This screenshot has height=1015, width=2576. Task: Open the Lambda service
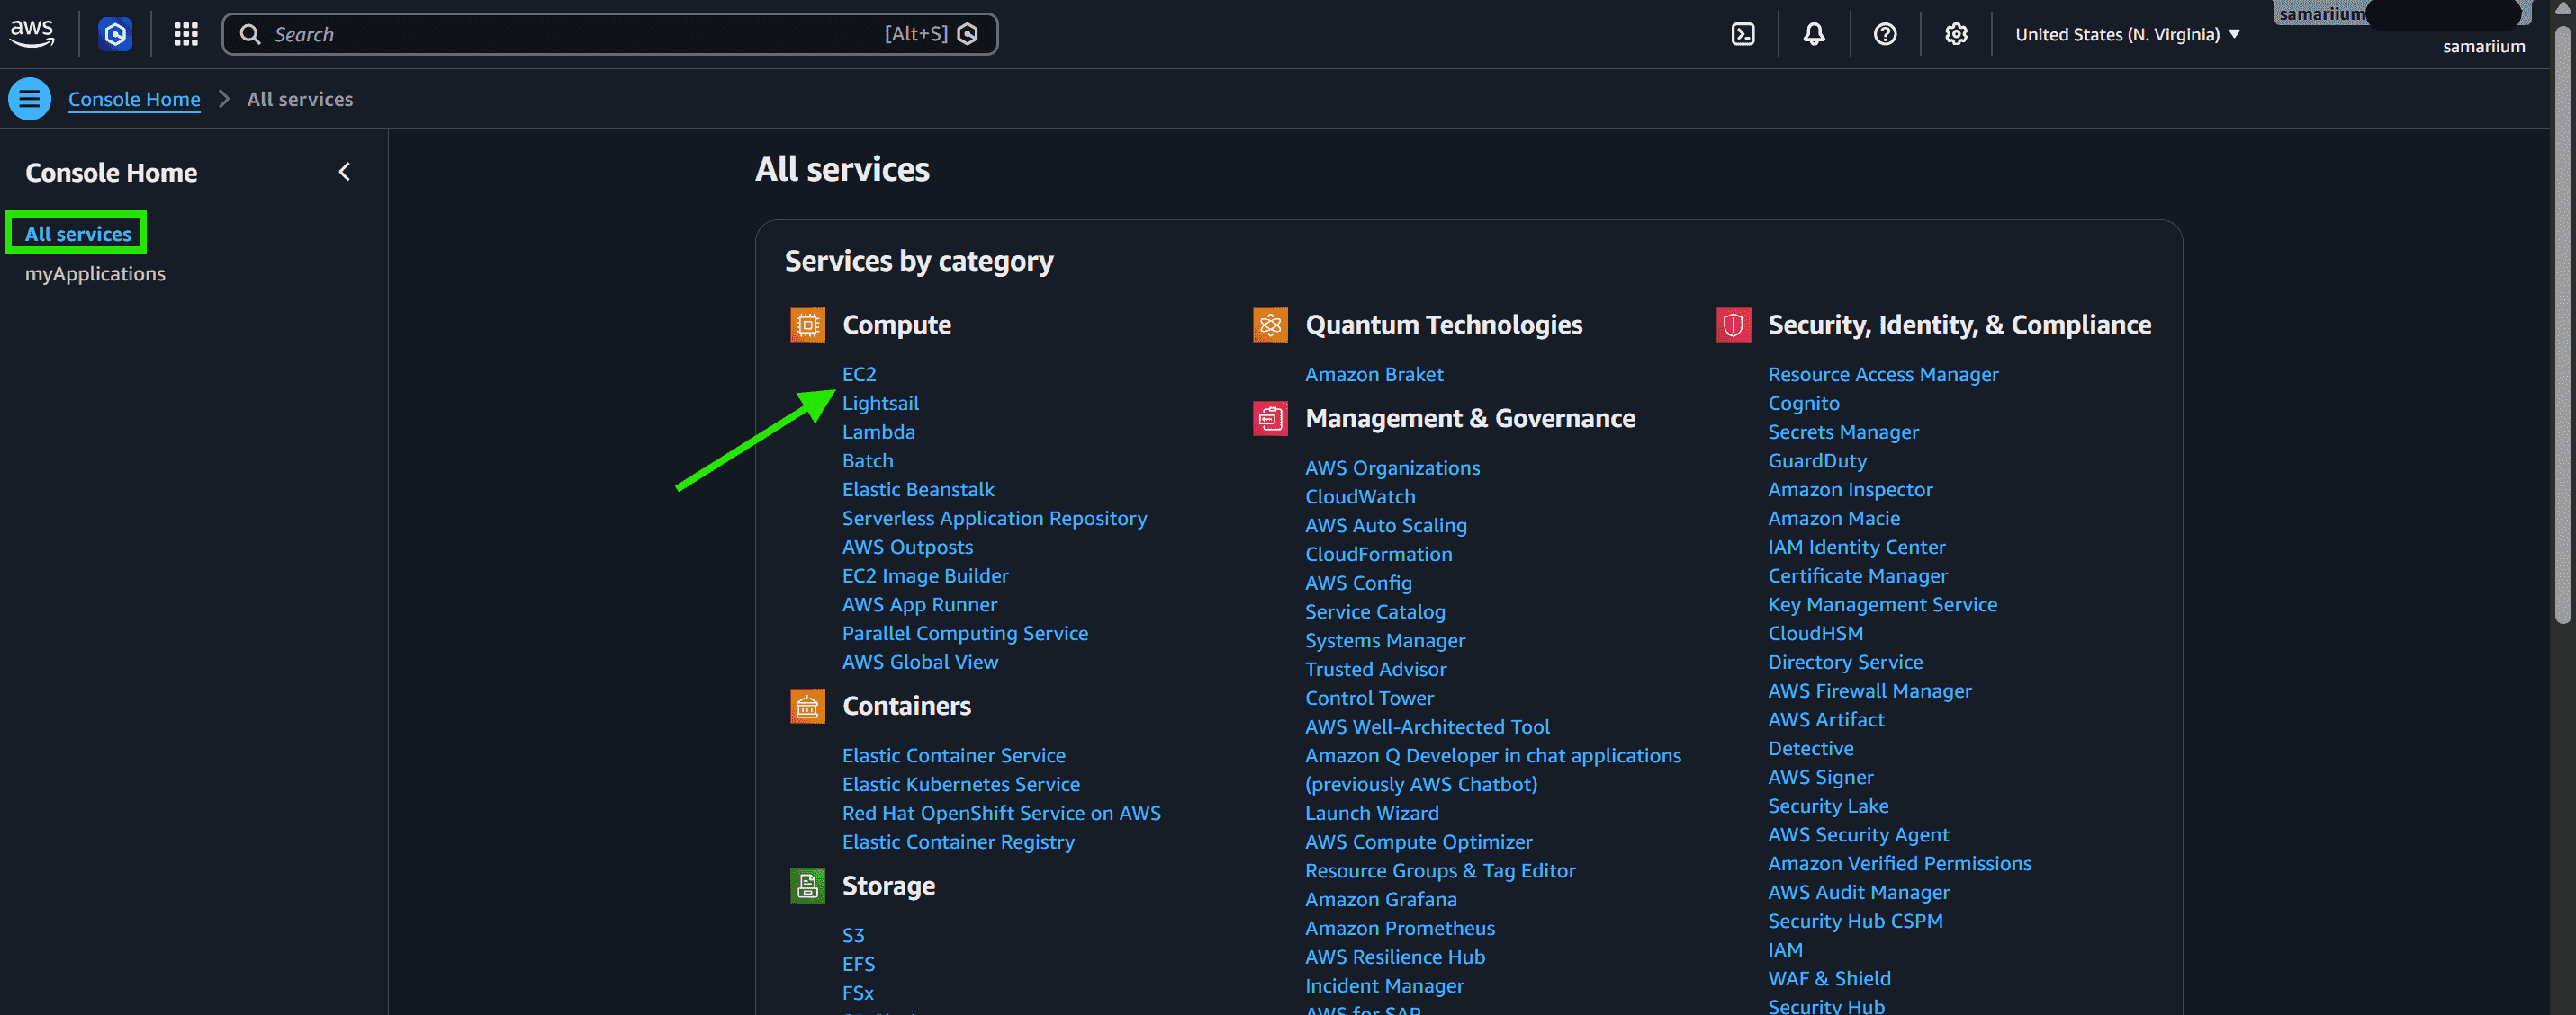point(878,432)
